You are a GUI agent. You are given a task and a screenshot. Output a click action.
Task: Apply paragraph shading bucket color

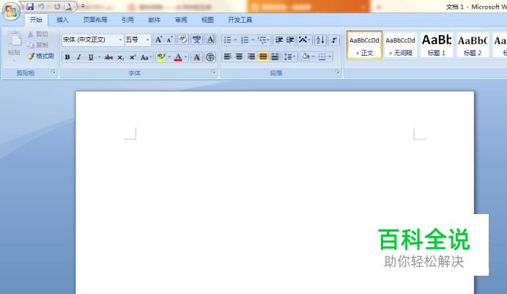point(306,57)
